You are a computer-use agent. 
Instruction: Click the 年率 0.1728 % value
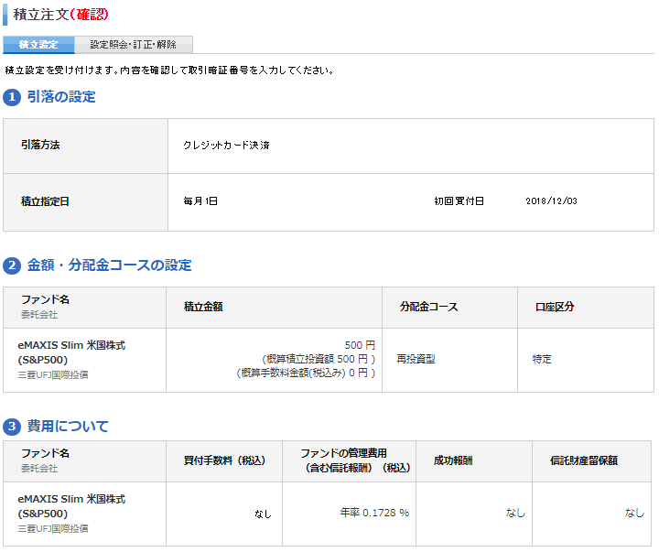pos(374,513)
